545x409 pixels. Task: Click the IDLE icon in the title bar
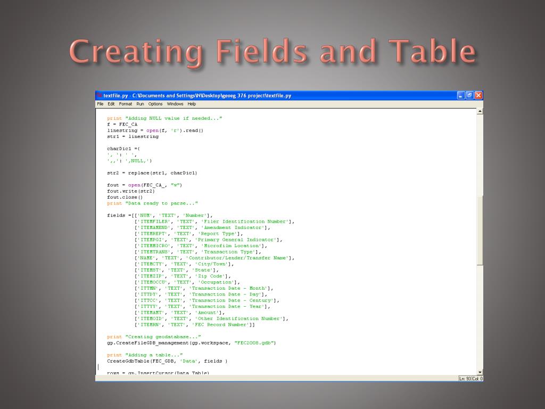100,95
